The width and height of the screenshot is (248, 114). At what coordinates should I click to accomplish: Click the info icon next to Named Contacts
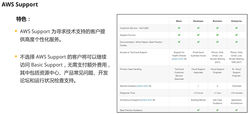point(150,86)
